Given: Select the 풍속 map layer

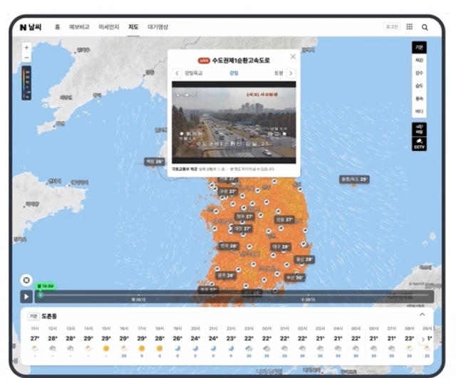Looking at the screenshot, I should pos(419,98).
